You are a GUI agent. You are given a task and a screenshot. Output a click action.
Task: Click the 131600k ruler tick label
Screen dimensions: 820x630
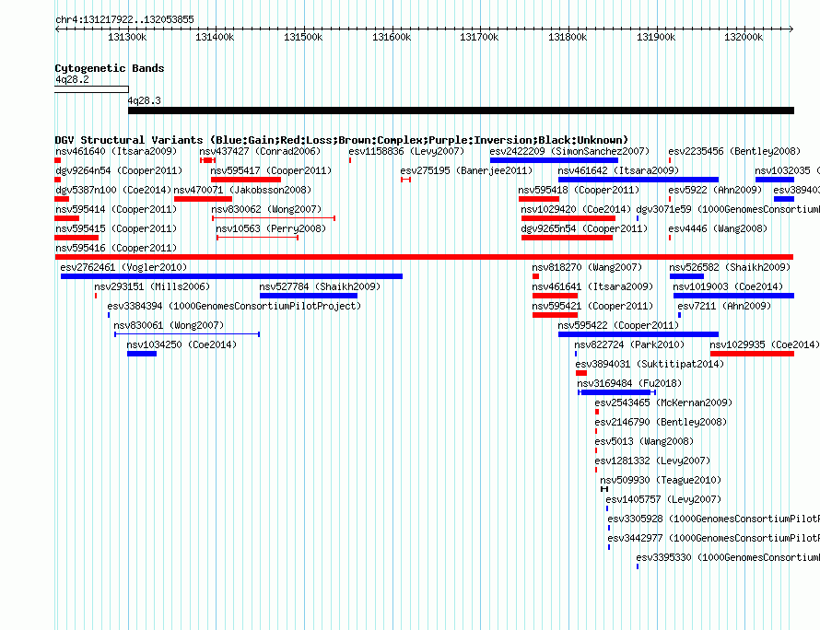[x=392, y=37]
